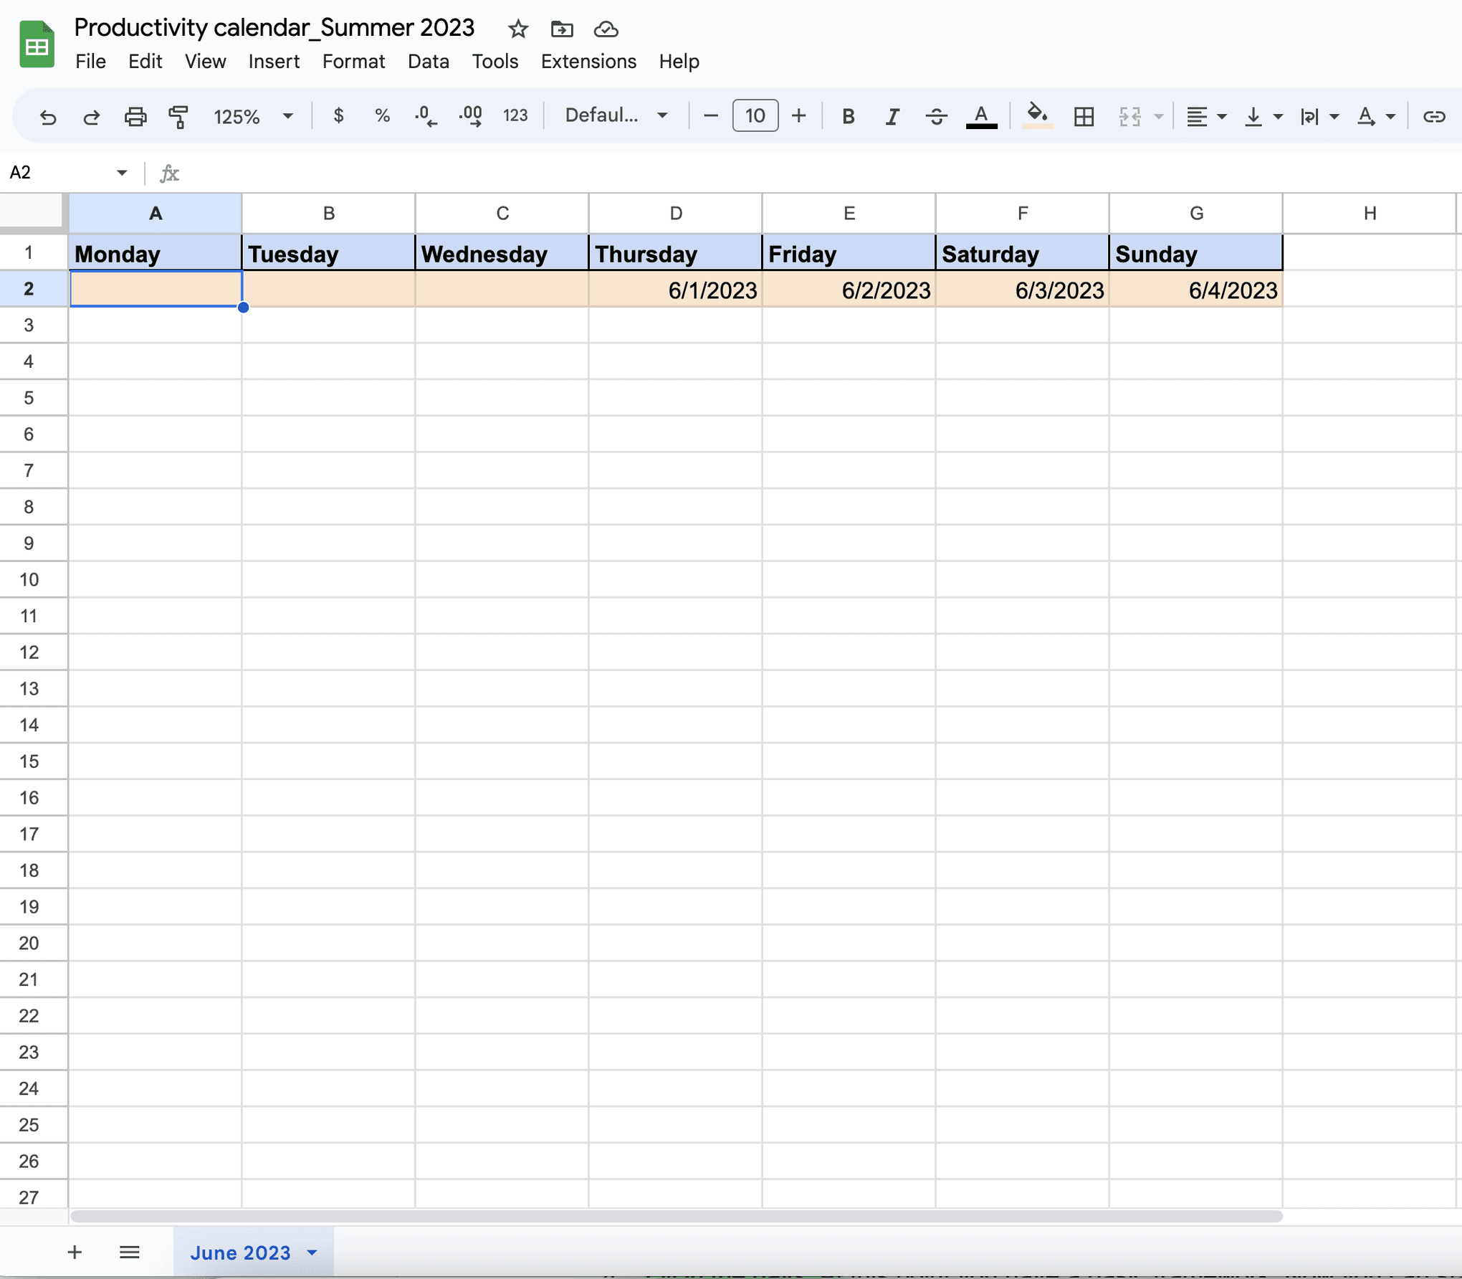This screenshot has width=1462, height=1279.
Task: Click the Monday header cell
Action: tap(156, 253)
